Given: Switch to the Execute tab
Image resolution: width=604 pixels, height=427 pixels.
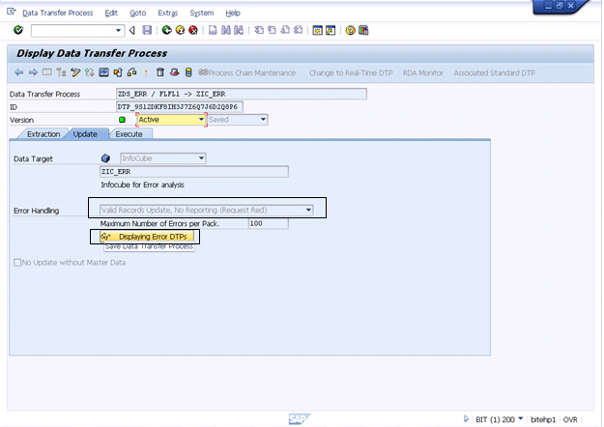Looking at the screenshot, I should point(129,134).
